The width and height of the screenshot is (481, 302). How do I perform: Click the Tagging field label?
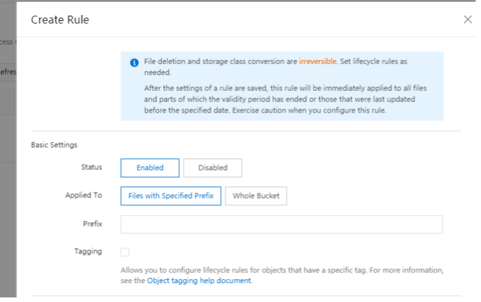(88, 252)
